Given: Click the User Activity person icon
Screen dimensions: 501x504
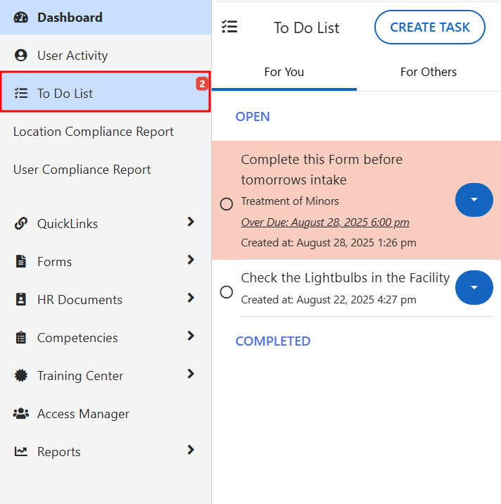Looking at the screenshot, I should pos(21,56).
